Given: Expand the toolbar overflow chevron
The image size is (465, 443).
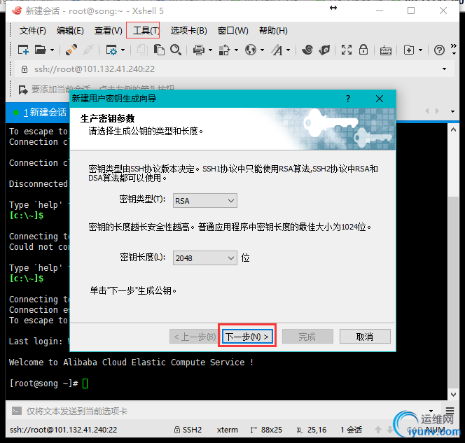Looking at the screenshot, I should coord(453,49).
